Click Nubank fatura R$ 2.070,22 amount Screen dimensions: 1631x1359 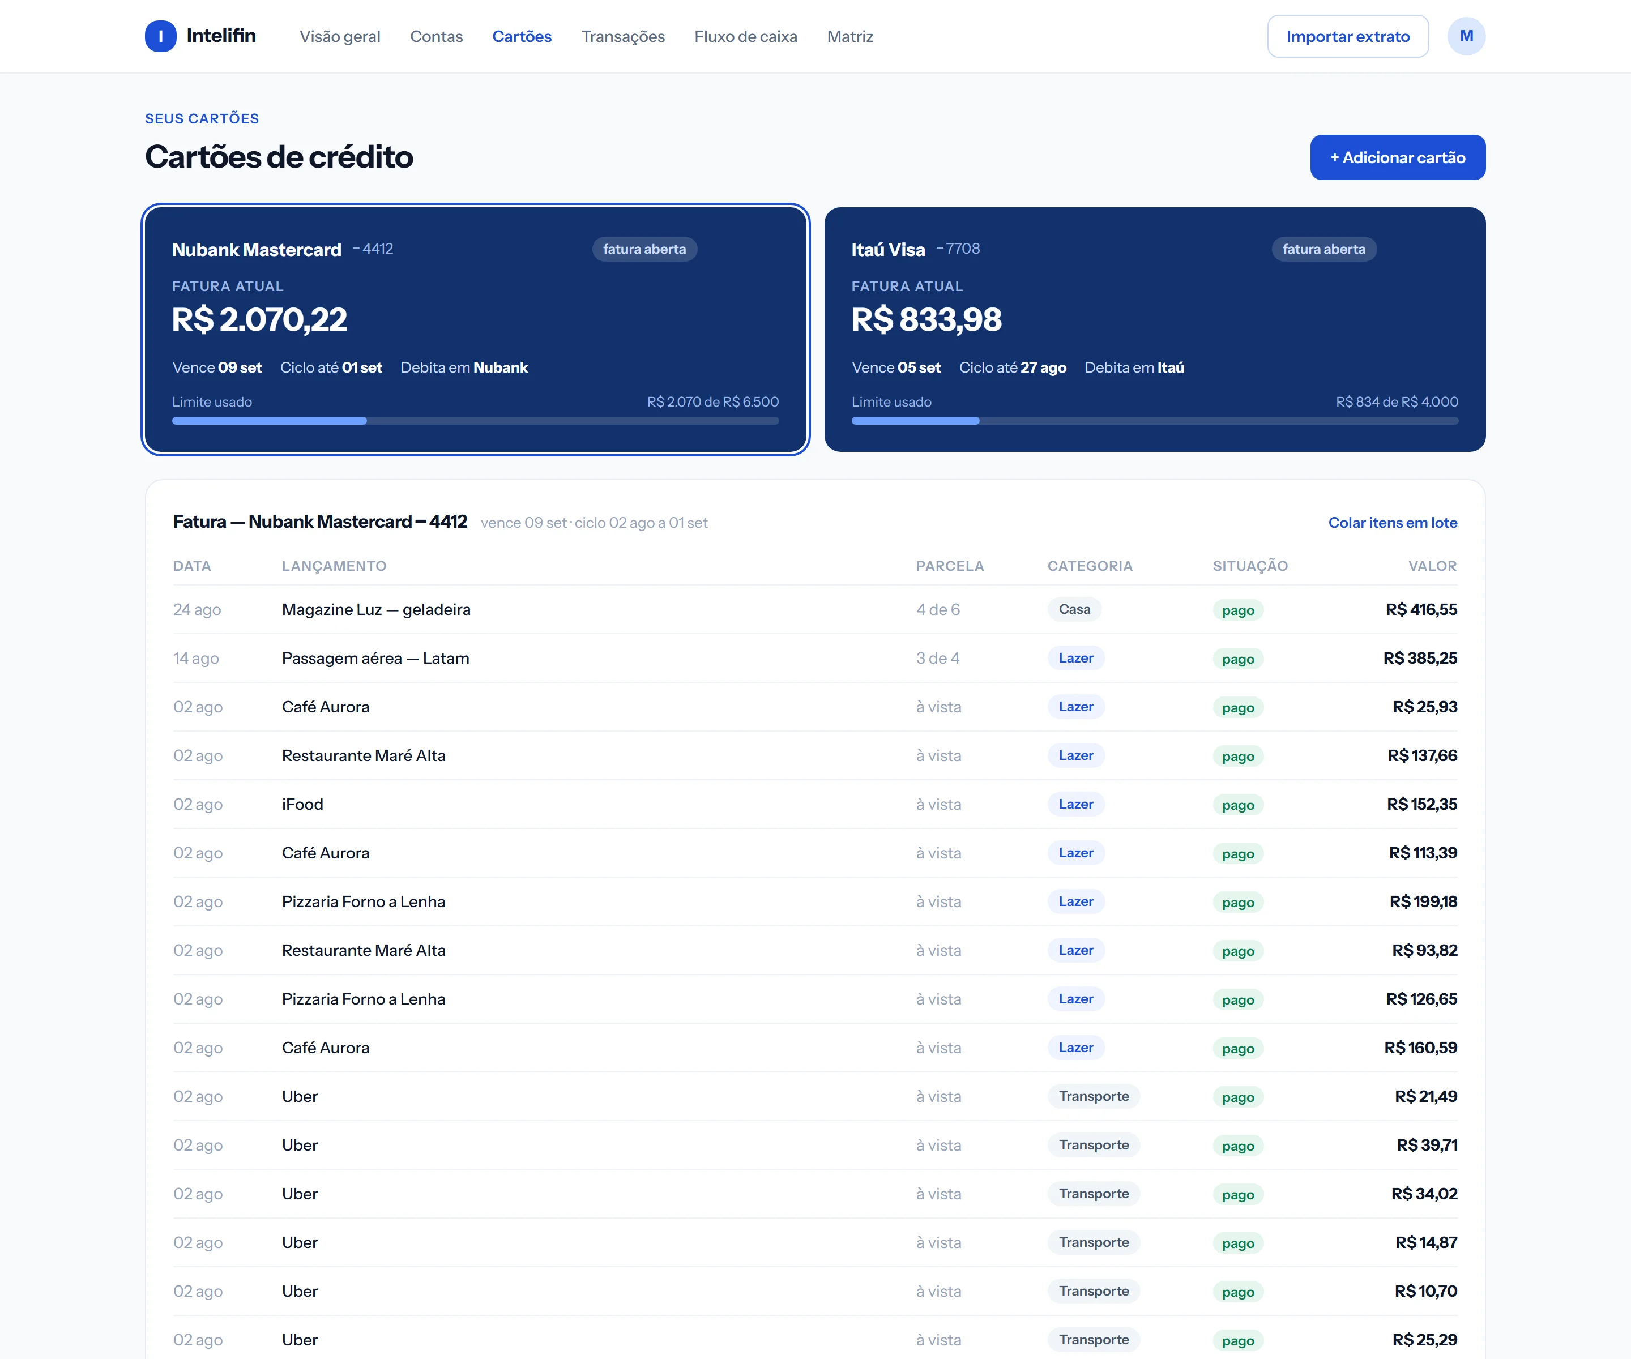259,320
